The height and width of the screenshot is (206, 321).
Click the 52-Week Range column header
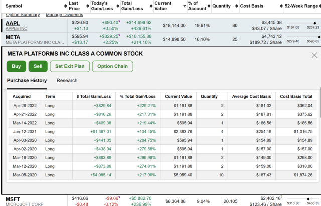coord(301,6)
